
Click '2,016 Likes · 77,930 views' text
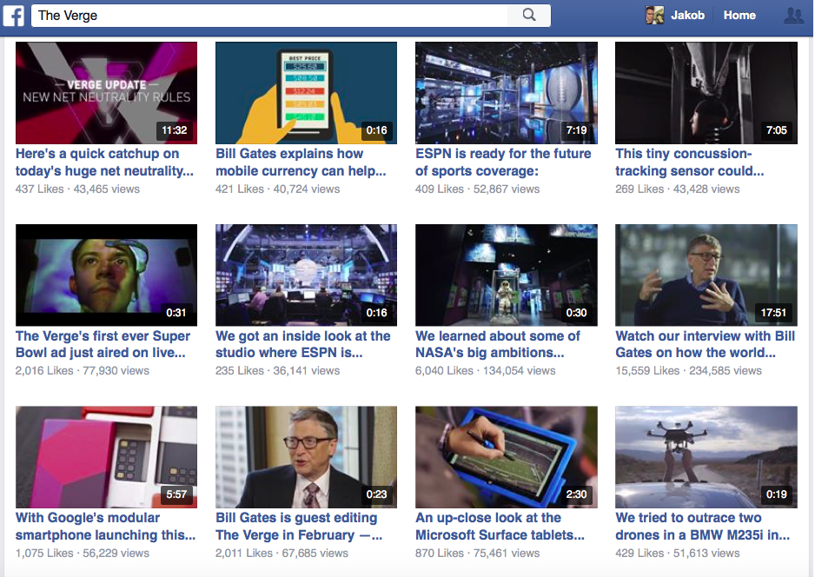click(x=83, y=371)
